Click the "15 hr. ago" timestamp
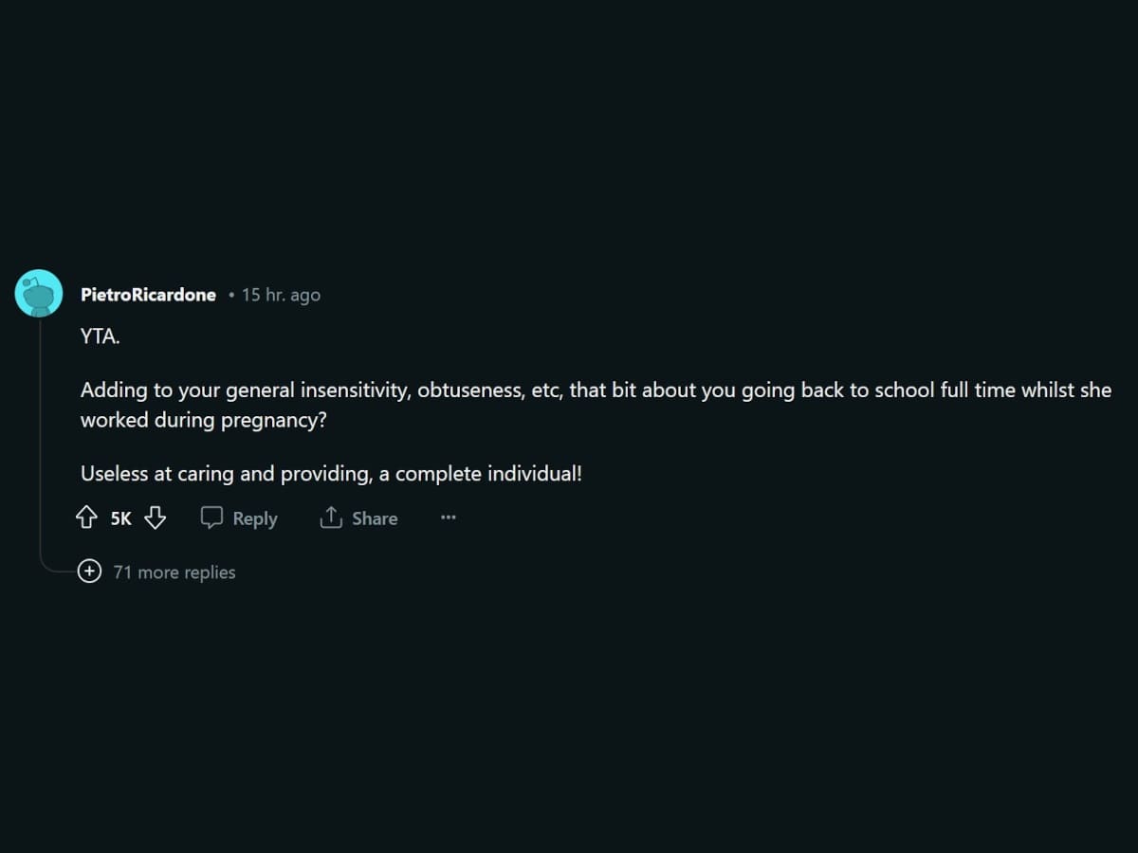Viewport: 1138px width, 853px height. click(281, 295)
